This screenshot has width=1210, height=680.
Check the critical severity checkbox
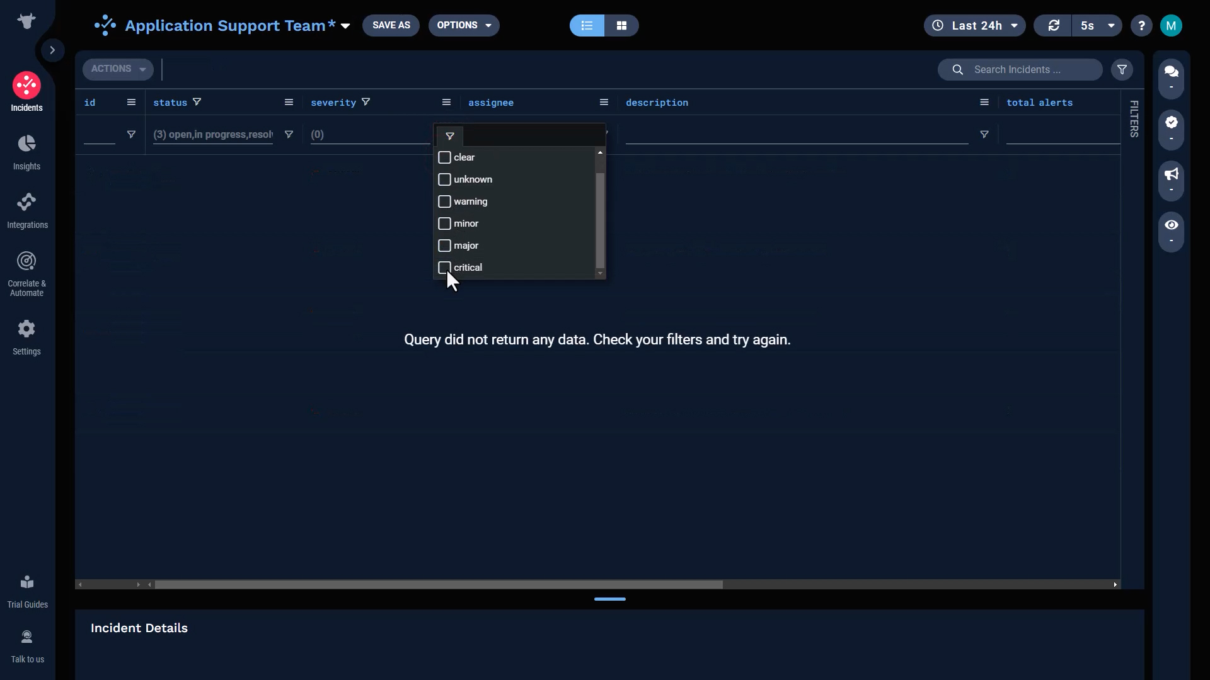point(444,268)
